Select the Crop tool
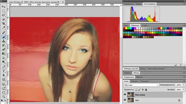 [3, 23]
